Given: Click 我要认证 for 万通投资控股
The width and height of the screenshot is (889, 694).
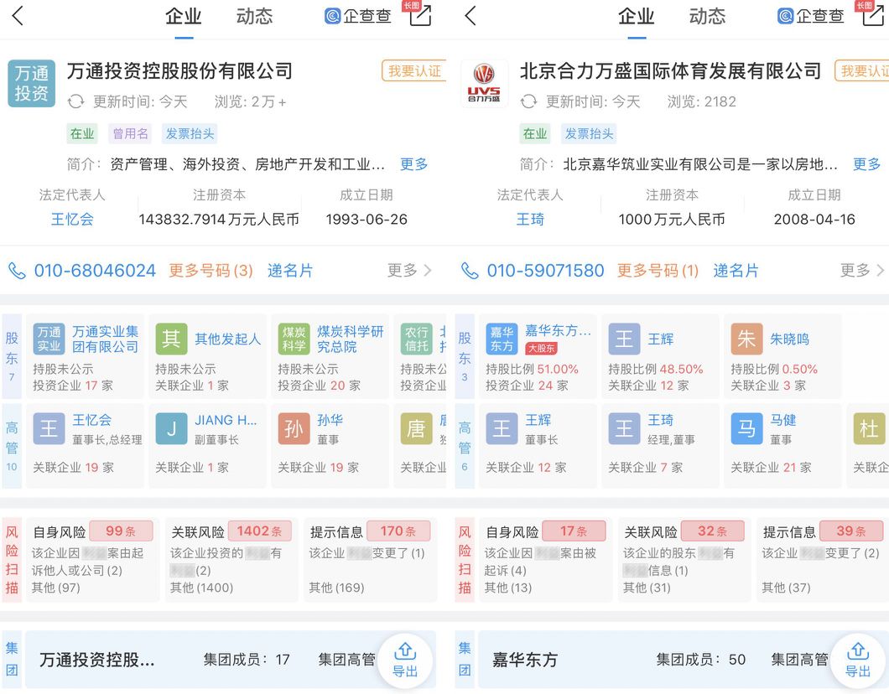Looking at the screenshot, I should point(414,70).
